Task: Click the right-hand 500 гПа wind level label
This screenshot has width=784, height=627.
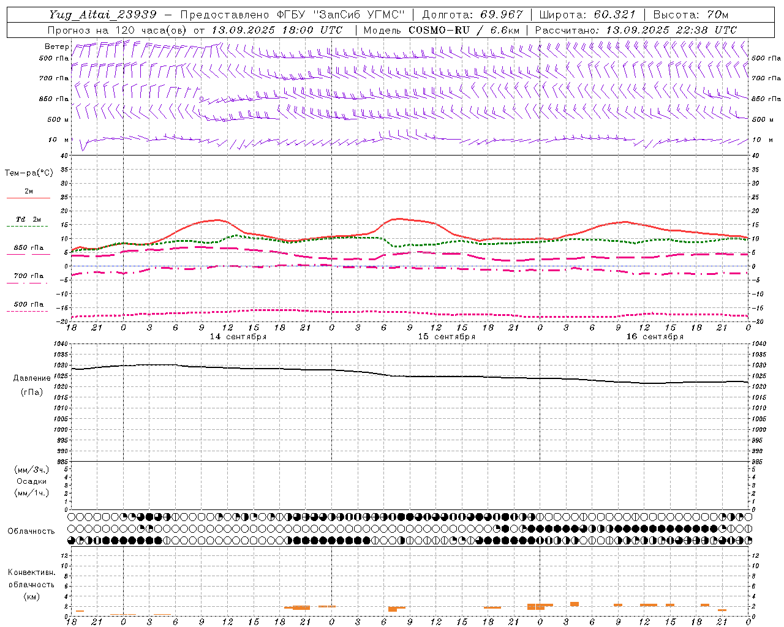Action: [766, 58]
